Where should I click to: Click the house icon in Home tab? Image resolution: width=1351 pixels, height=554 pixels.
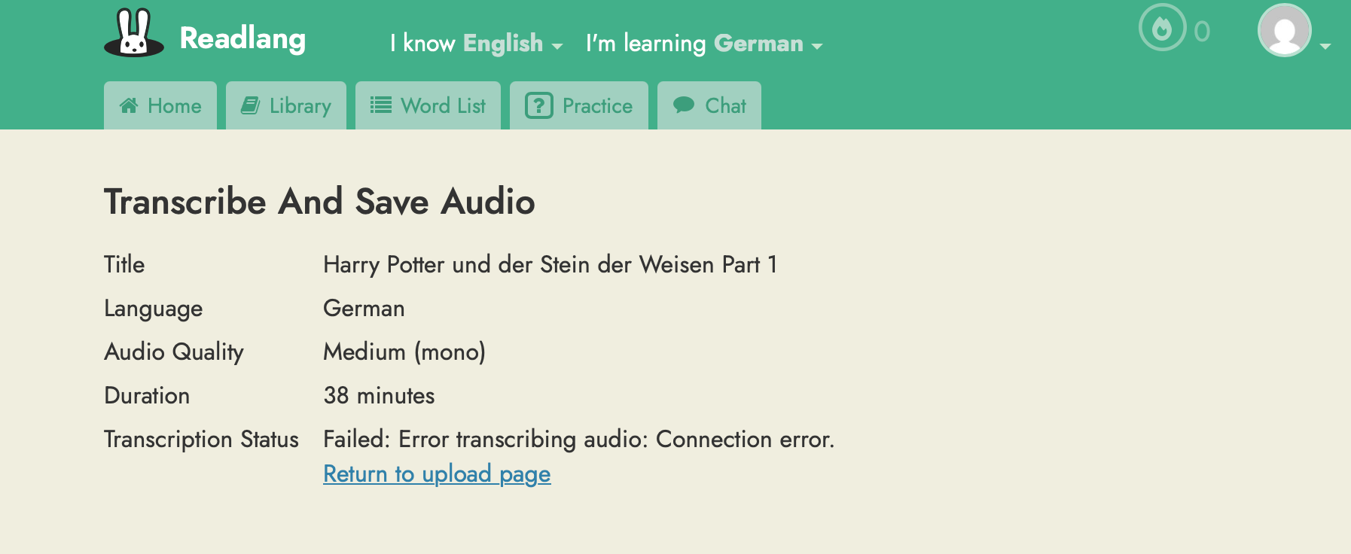point(129,105)
